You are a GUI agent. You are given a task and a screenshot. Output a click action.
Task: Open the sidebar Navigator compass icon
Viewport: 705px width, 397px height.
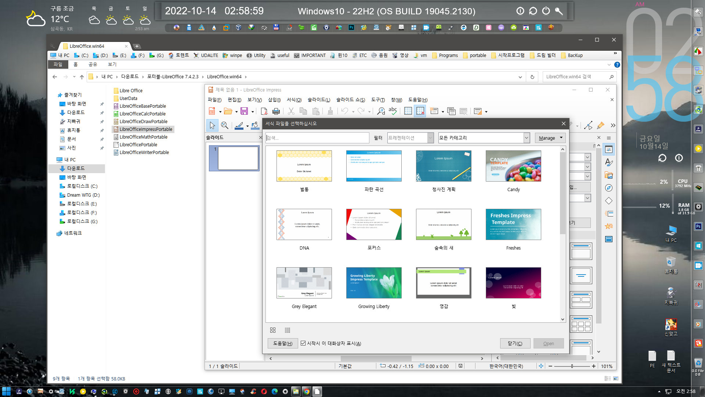(x=609, y=188)
